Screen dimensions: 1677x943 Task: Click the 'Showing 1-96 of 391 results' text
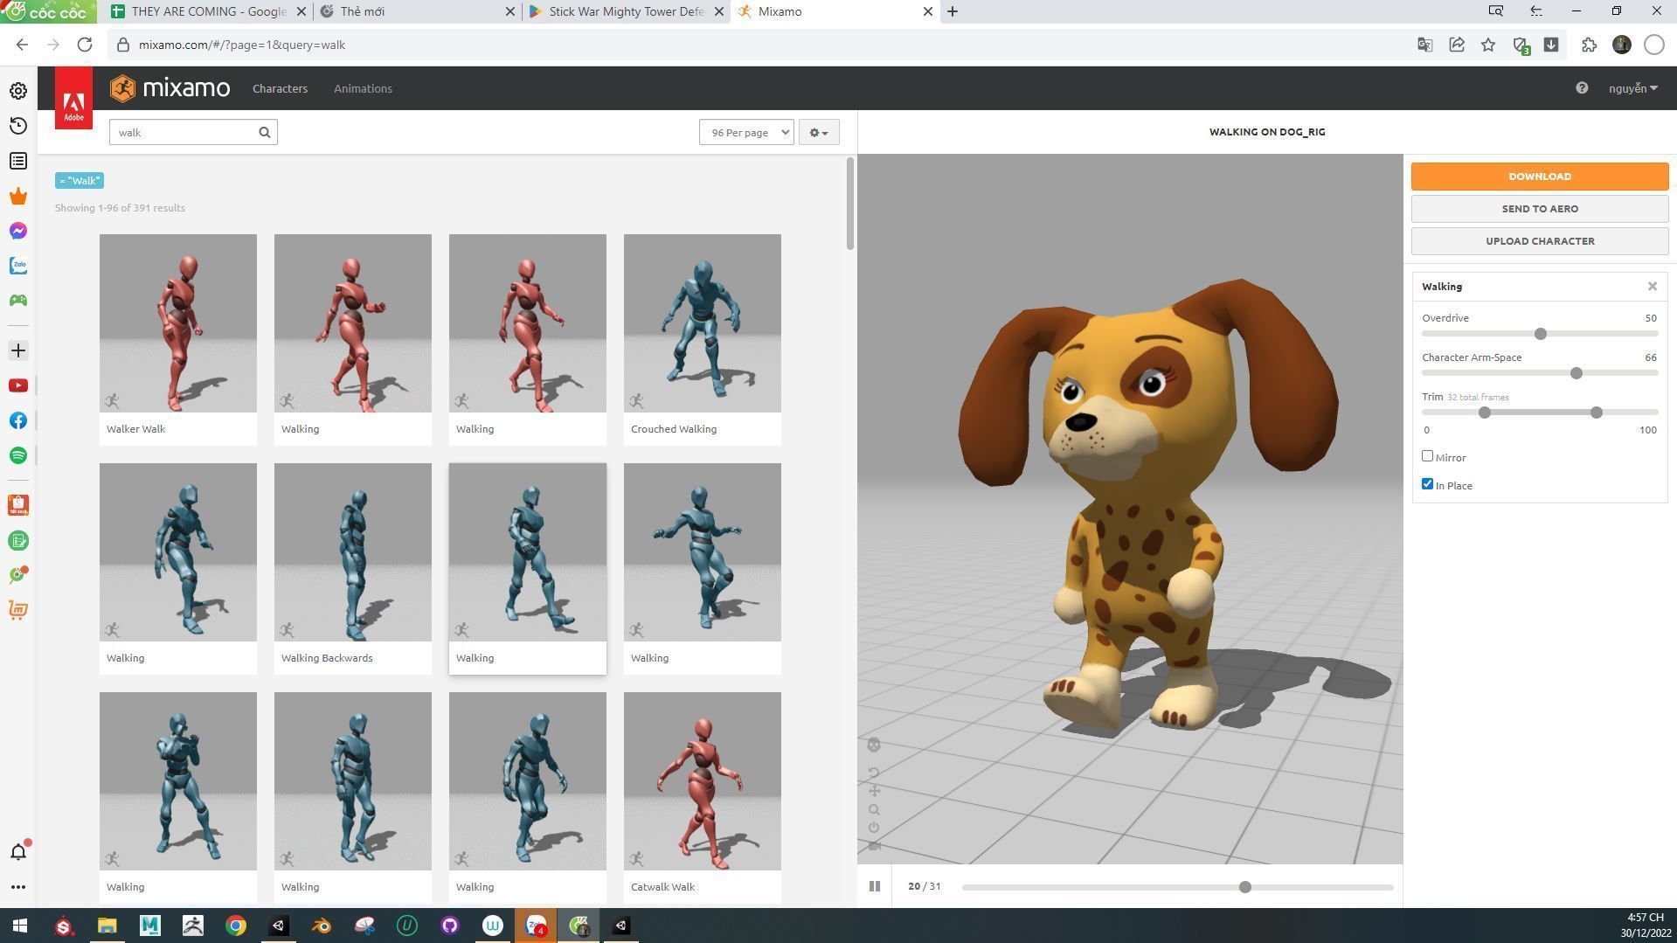tap(120, 208)
